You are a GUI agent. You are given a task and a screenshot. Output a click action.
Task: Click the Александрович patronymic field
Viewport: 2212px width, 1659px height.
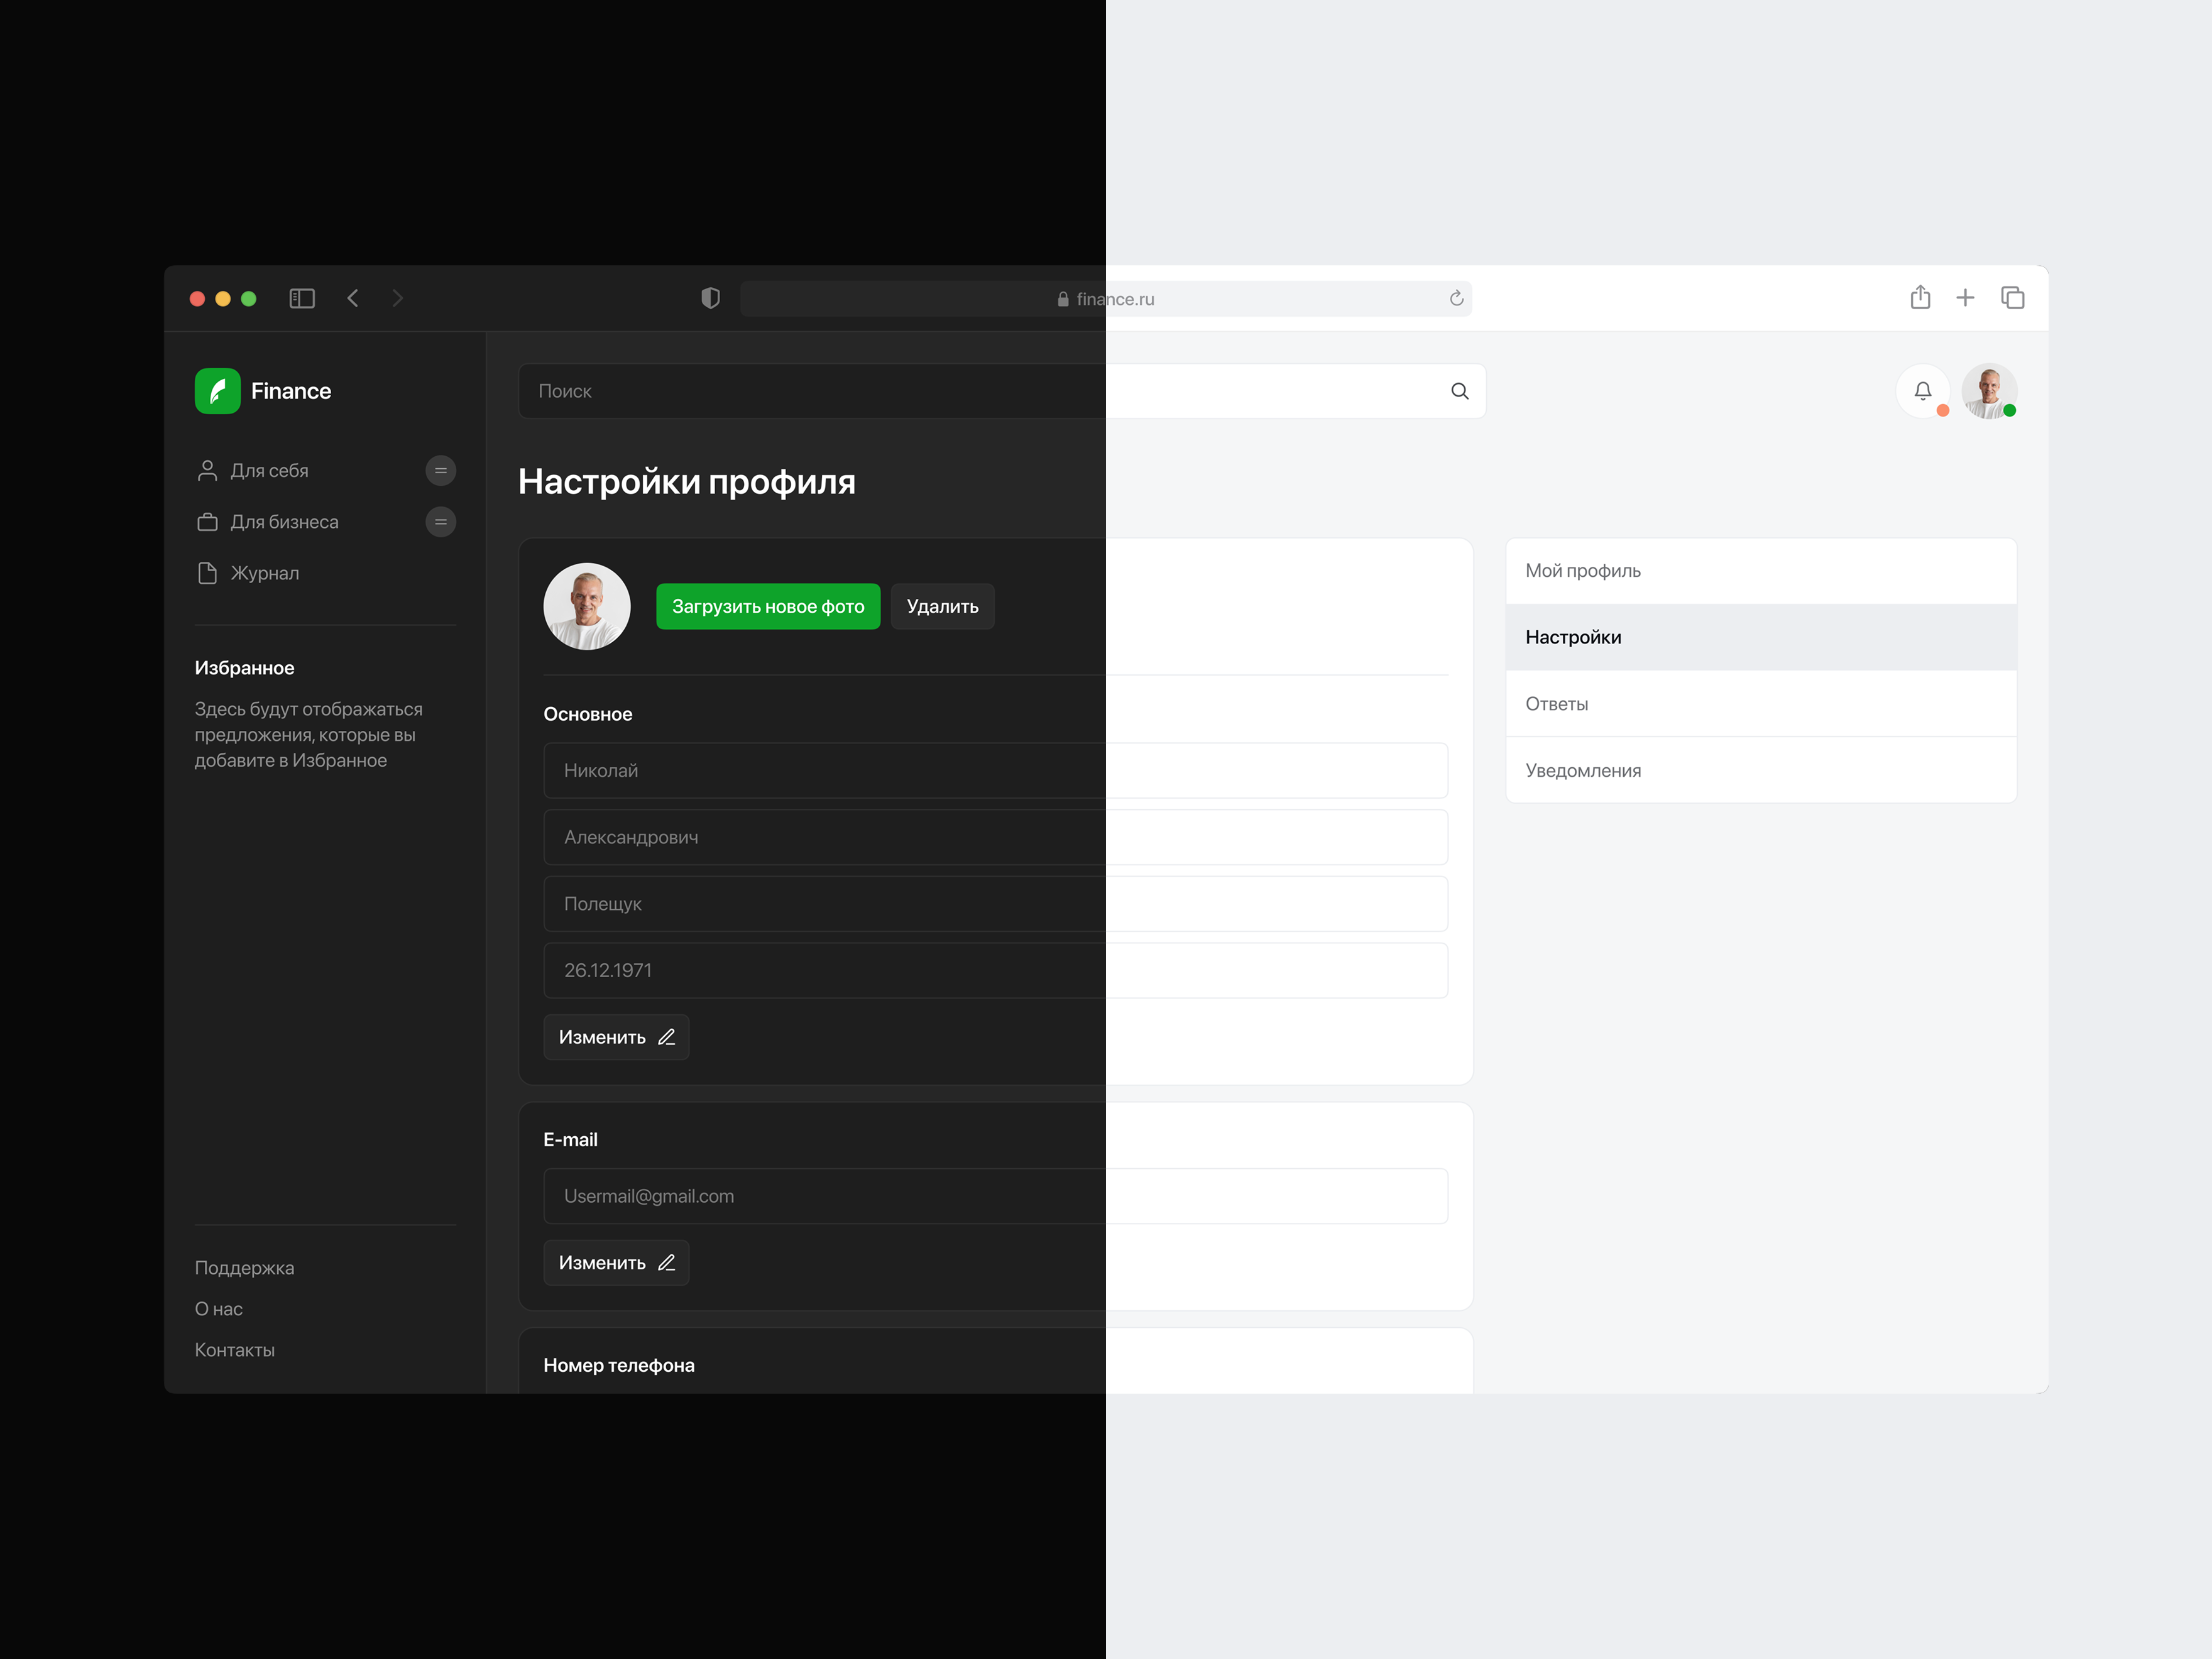[x=996, y=837]
